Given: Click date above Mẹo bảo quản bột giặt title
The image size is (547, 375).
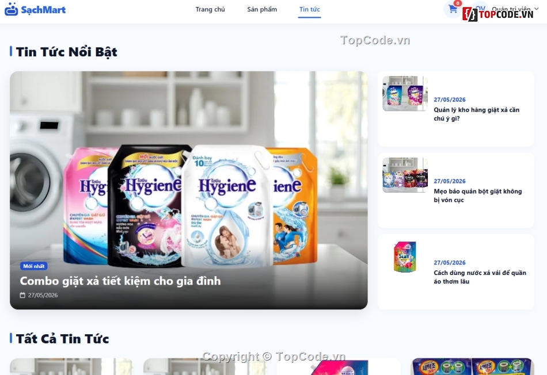Looking at the screenshot, I should [x=450, y=181].
